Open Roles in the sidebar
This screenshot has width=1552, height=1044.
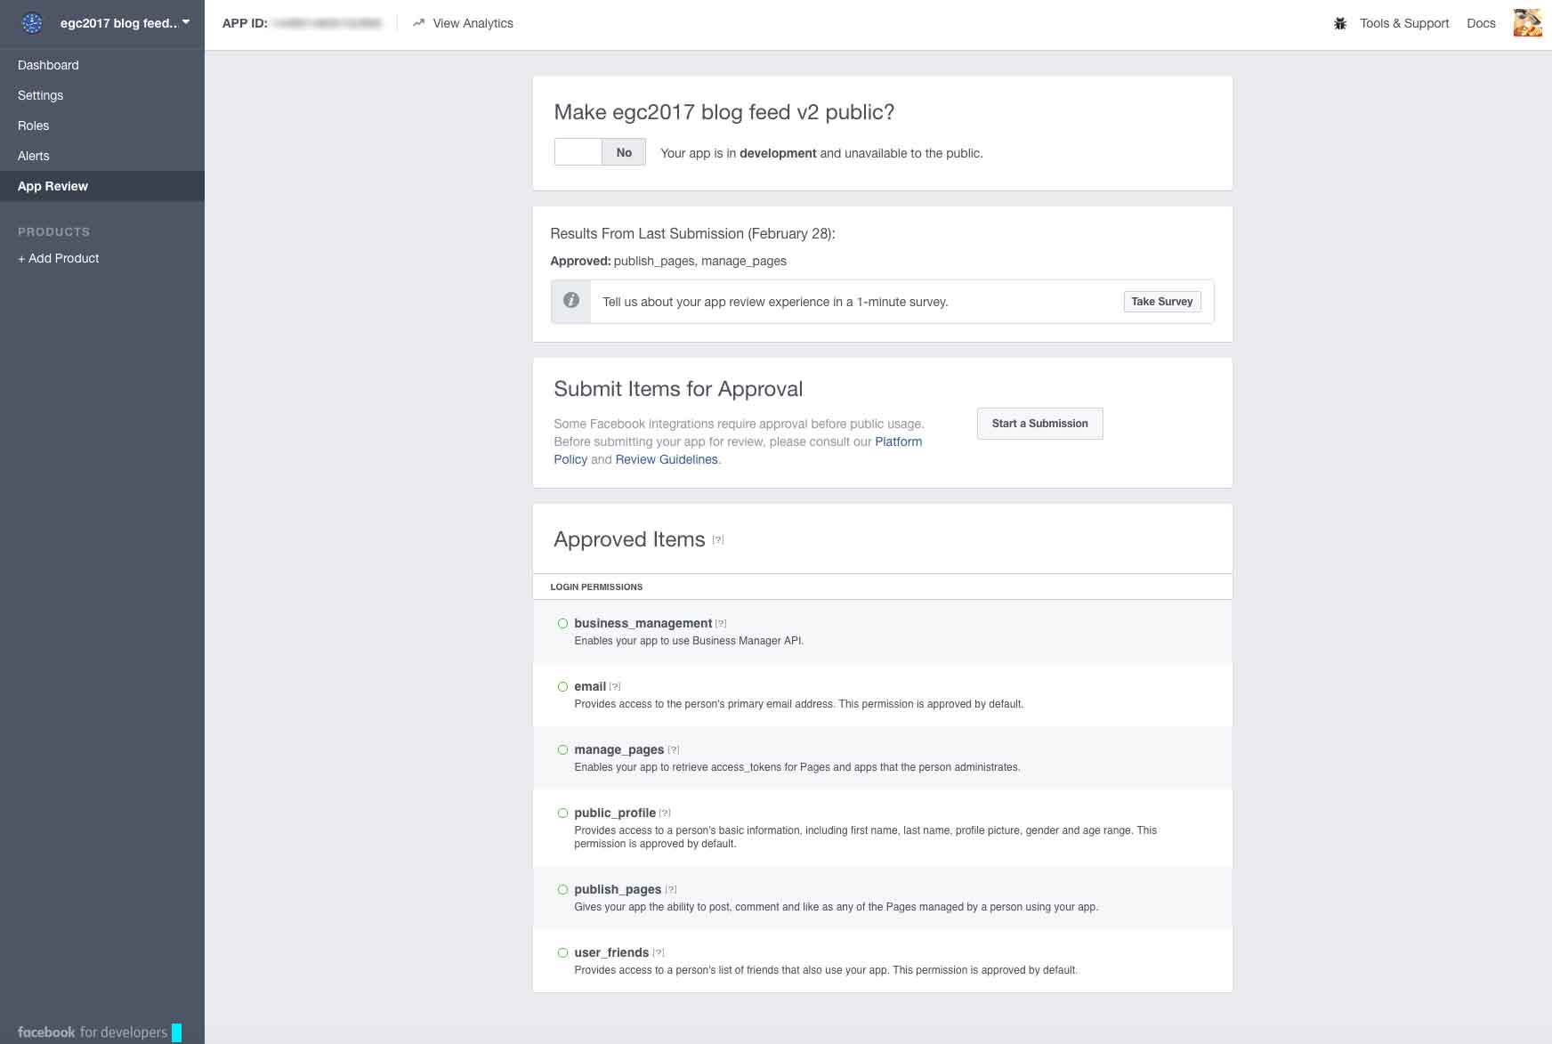click(33, 125)
